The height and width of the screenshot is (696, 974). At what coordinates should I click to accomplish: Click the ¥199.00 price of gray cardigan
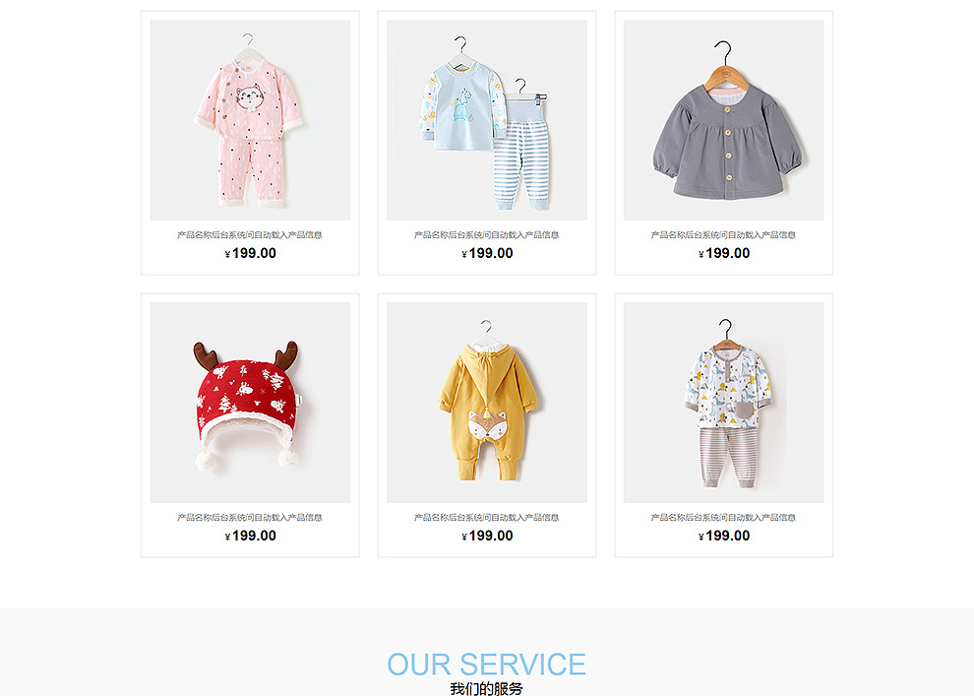(724, 253)
